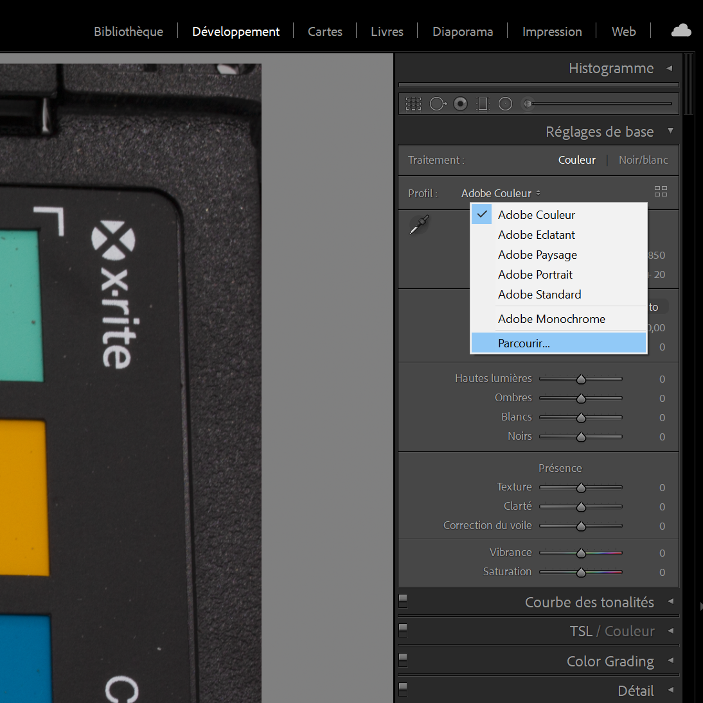Click the Vibrance slider handle
The image size is (703, 703).
[x=581, y=553]
